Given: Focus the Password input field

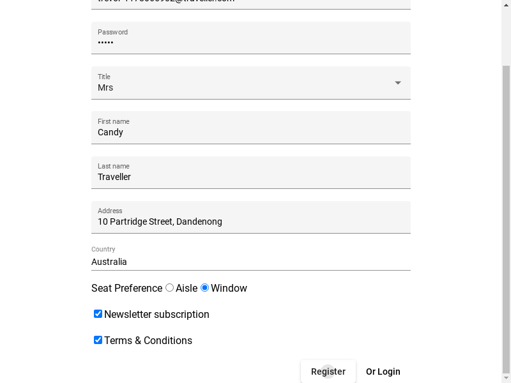Looking at the screenshot, I should click(250, 43).
